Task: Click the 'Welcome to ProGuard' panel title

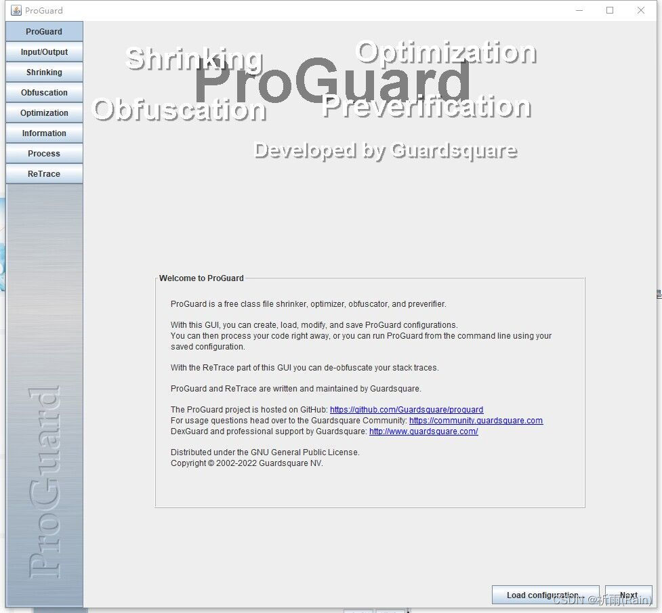Action: (x=201, y=278)
